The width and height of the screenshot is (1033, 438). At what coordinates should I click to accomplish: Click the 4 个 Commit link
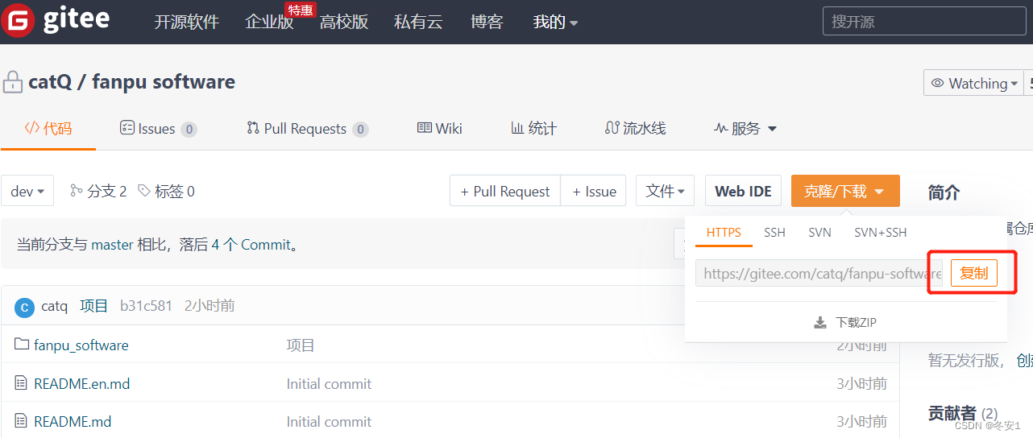click(x=251, y=245)
